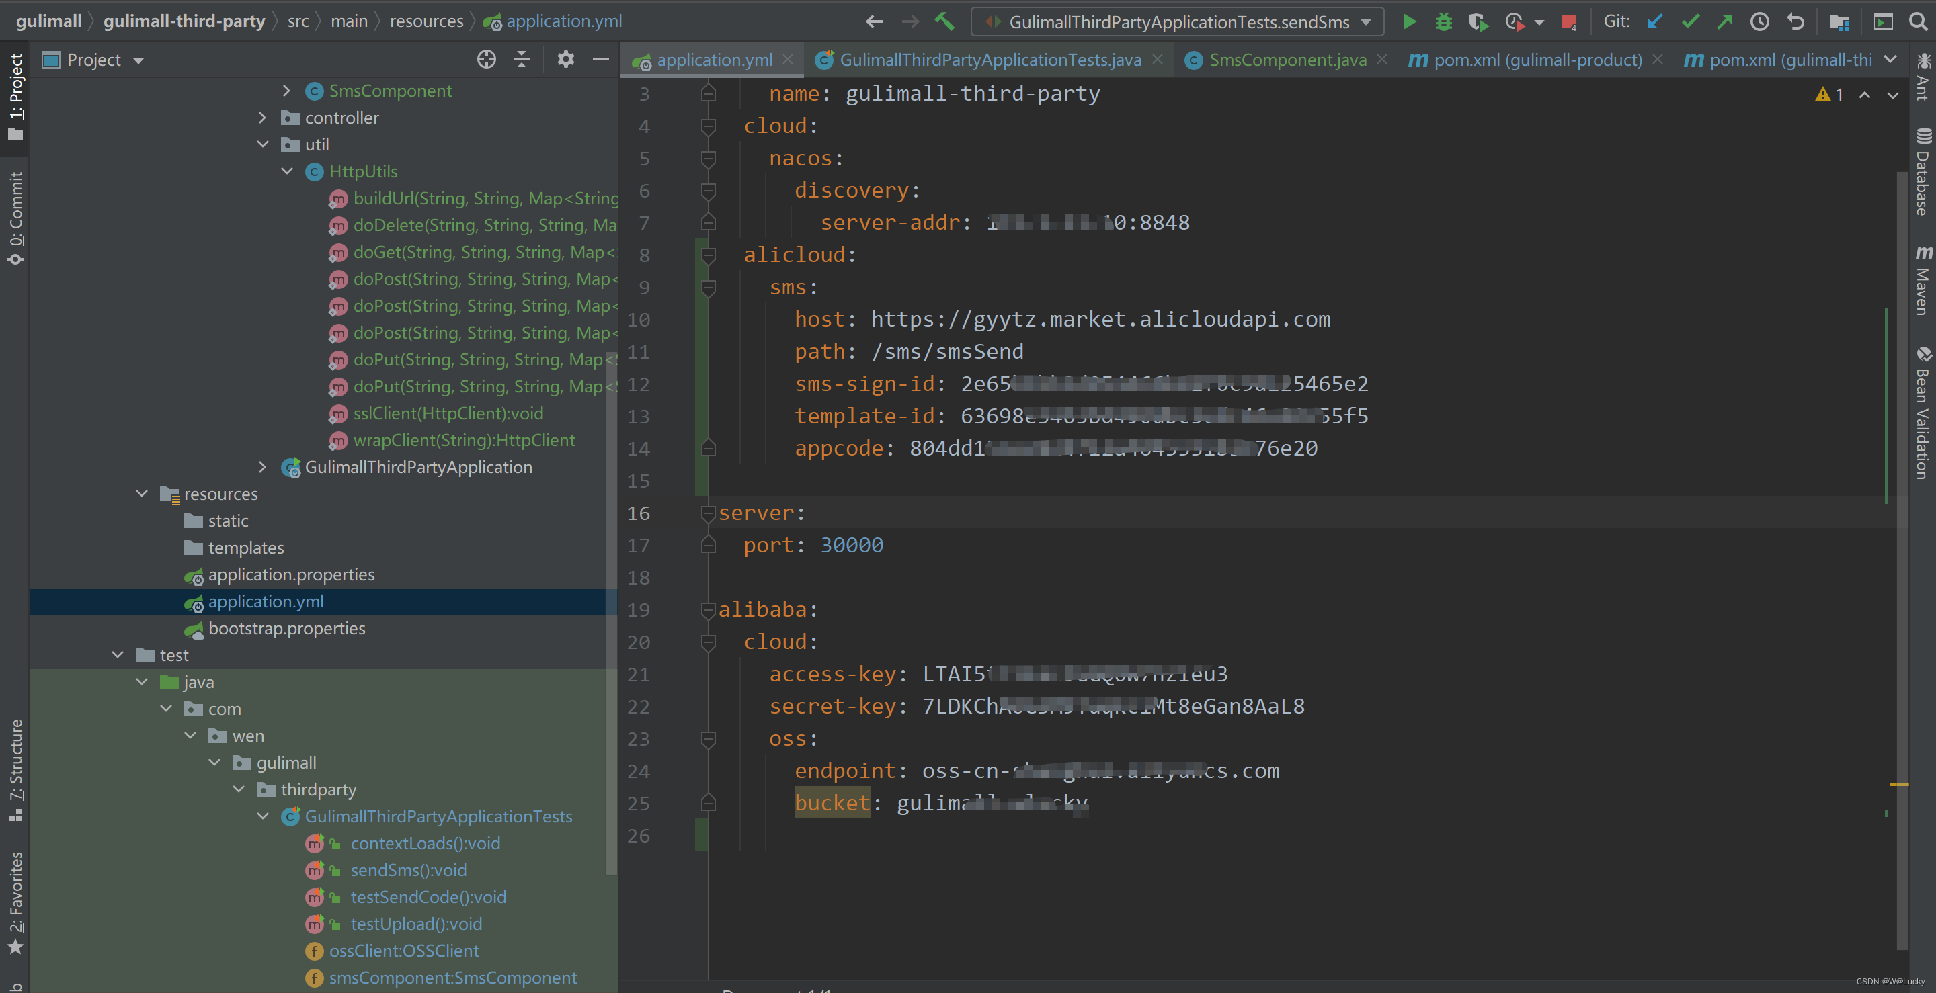The height and width of the screenshot is (993, 1936).
Task: Collapse the resources folder node
Action: coord(142,494)
